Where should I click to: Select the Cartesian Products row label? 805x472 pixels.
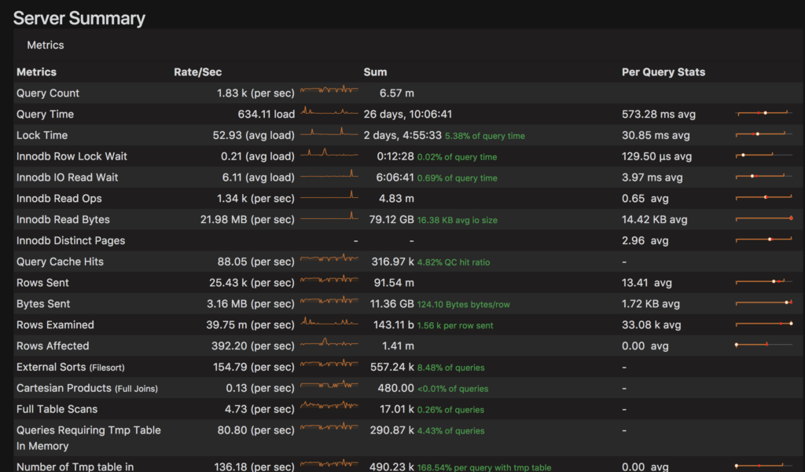[x=64, y=387]
